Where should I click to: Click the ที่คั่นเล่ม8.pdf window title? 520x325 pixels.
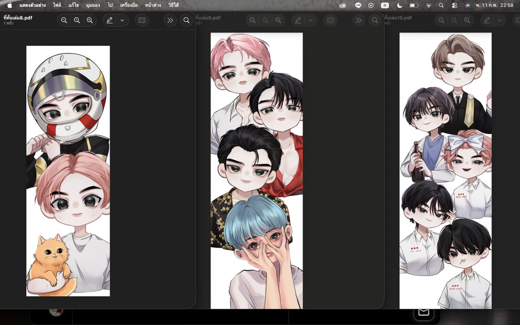18,17
